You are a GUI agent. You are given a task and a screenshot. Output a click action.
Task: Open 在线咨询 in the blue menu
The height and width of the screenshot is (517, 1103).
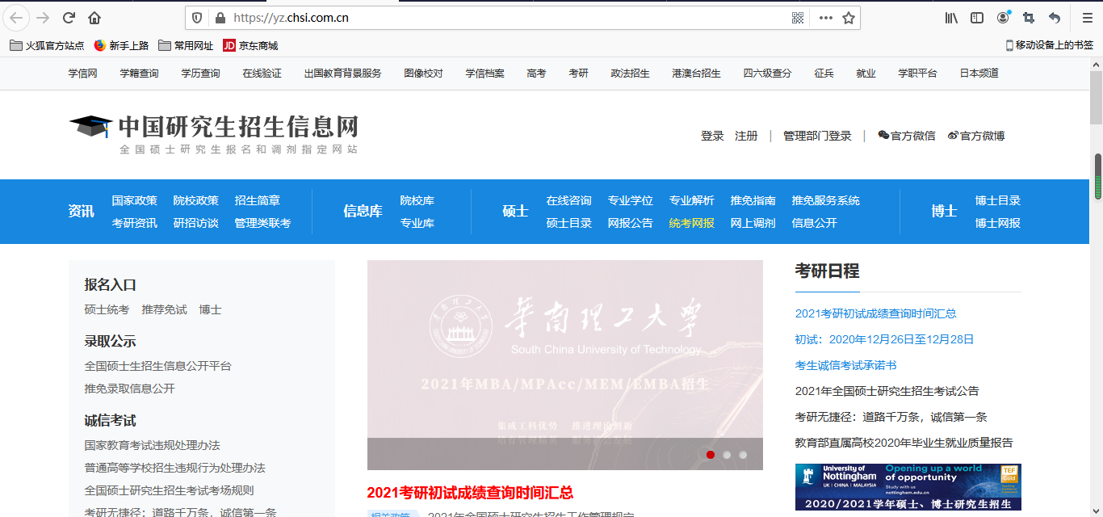click(569, 200)
